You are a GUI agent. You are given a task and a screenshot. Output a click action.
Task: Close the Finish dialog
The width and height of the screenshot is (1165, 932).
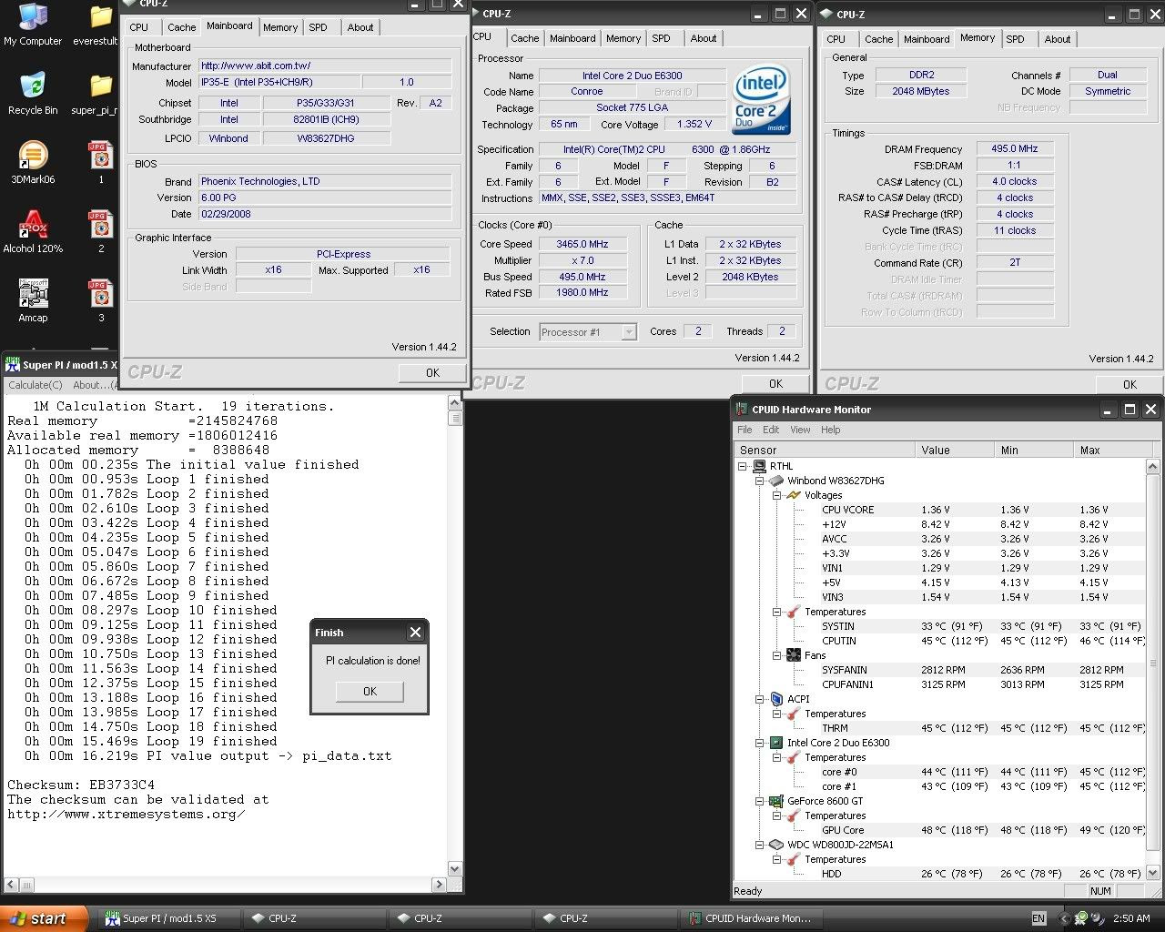[x=415, y=633]
